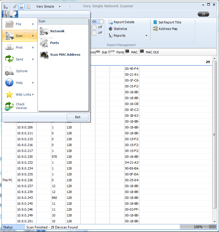The image size is (219, 232).
Task: Click the application logo icon in title bar
Action: coord(6,6)
